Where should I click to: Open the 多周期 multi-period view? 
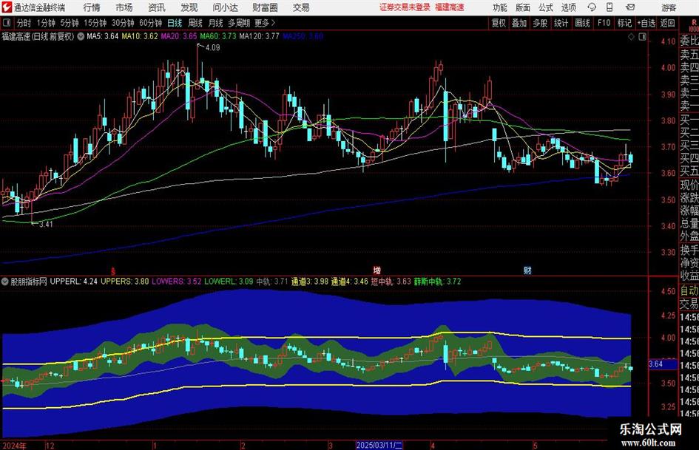(239, 23)
